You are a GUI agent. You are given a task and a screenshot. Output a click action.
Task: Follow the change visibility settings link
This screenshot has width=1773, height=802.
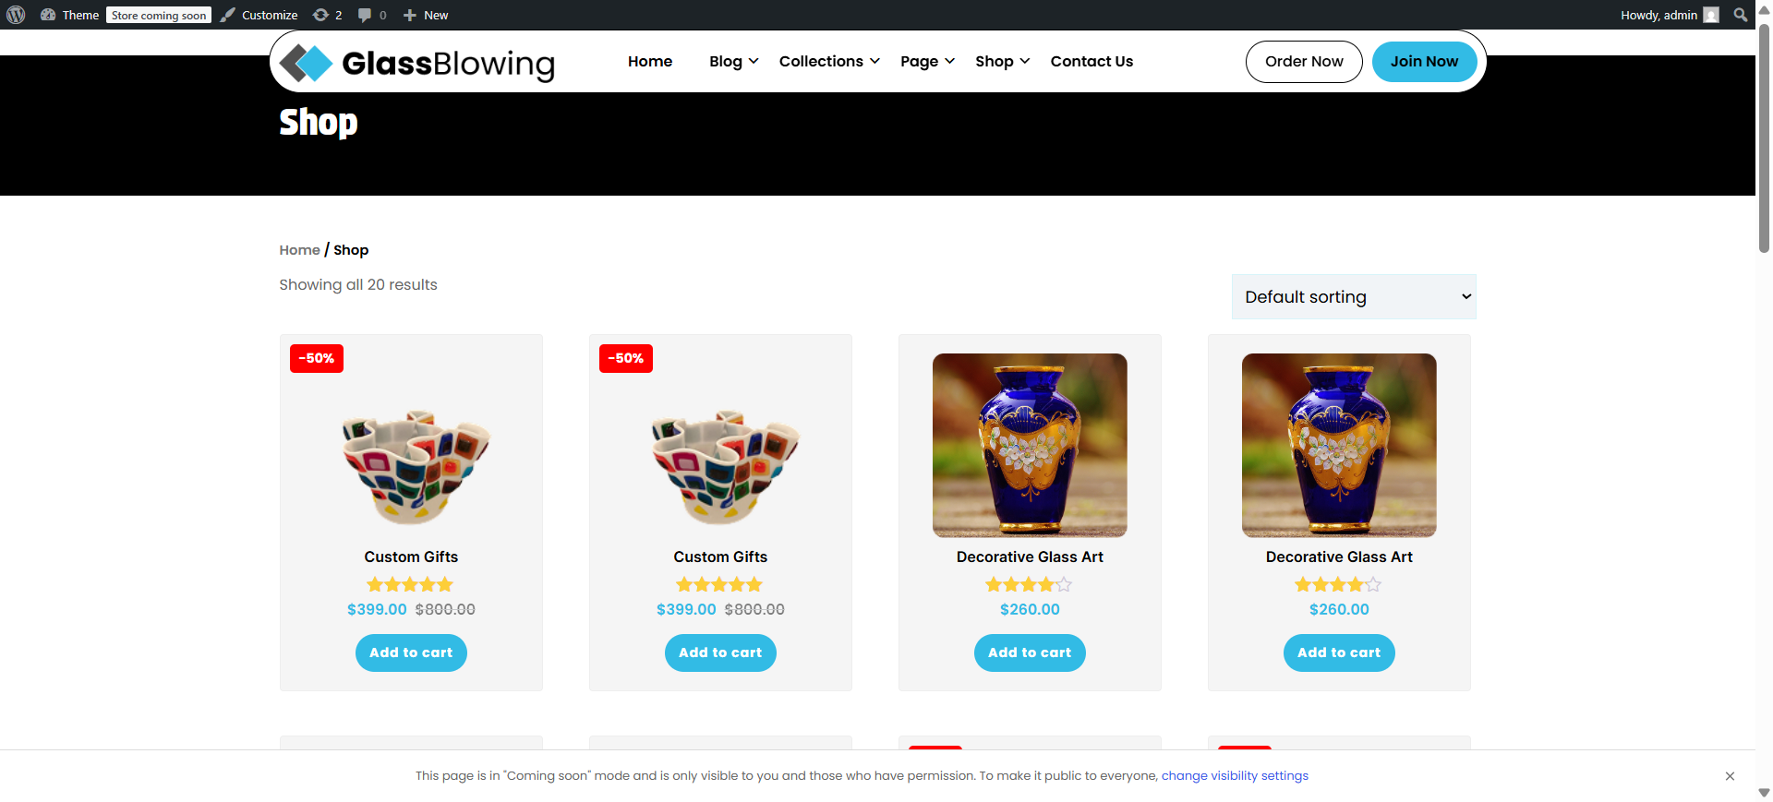[1235, 776]
